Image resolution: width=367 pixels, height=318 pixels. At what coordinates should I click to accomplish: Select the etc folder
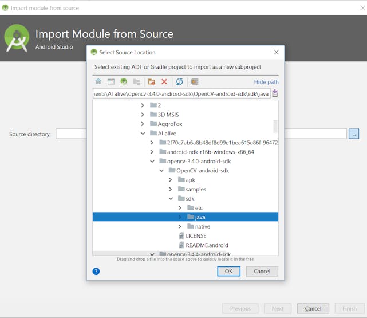point(199,208)
